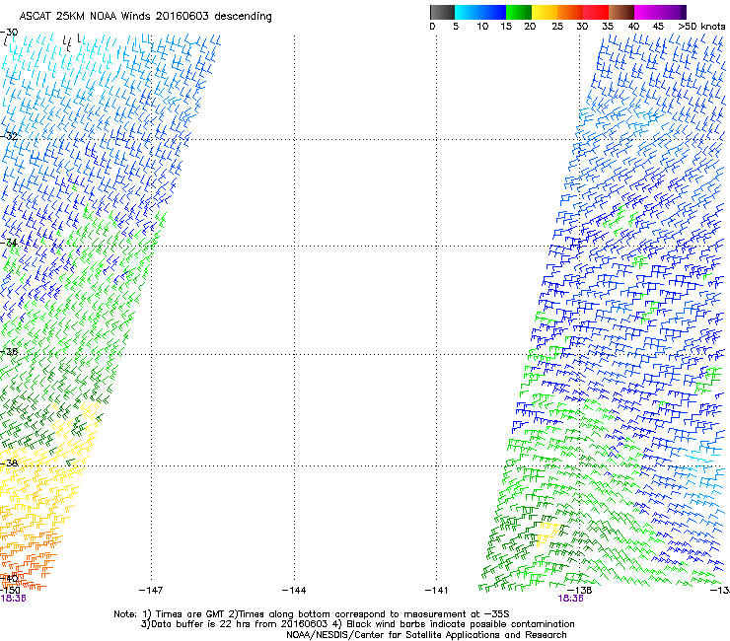Click the latitude label -32
The image size is (730, 641).
pos(9,136)
